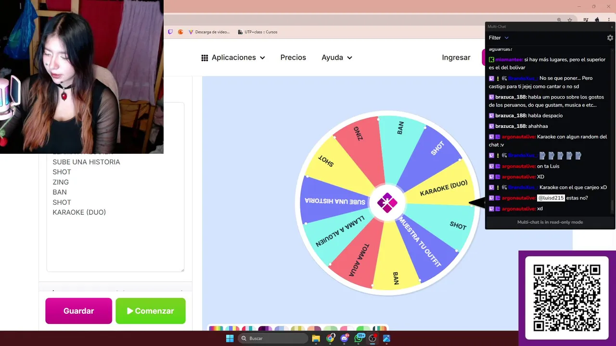The width and height of the screenshot is (616, 346).
Task: Select the olive yellow palette swatch
Action: coord(298,329)
